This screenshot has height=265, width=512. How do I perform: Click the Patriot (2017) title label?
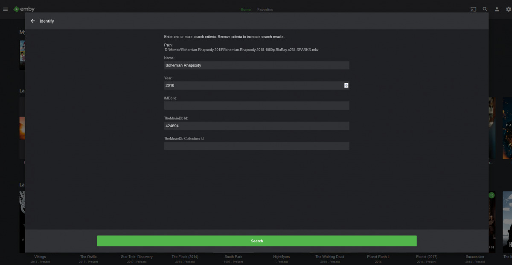(x=427, y=257)
